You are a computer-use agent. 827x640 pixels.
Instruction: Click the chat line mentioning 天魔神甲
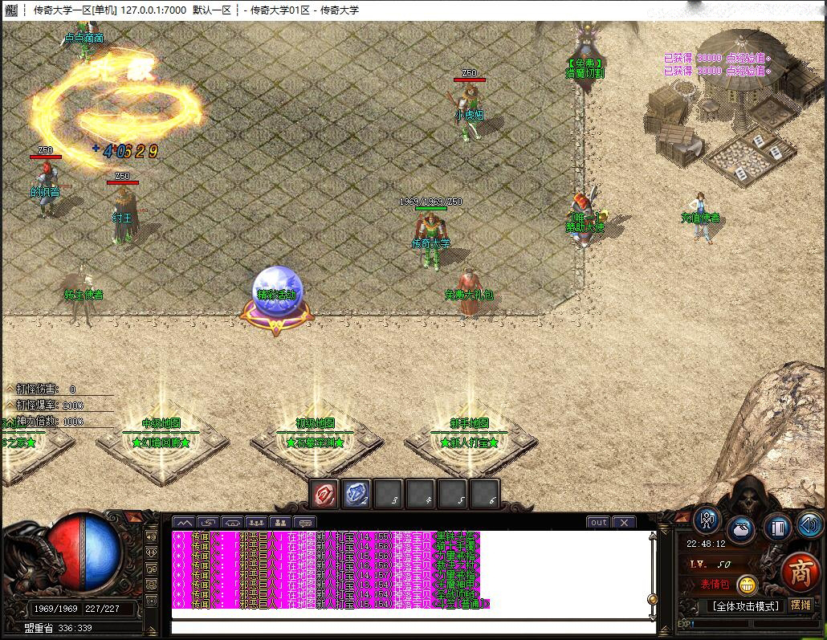(327, 584)
